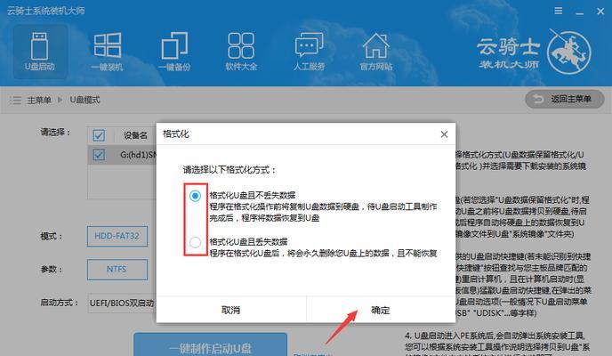Viewport: 612px width, 356px height.
Task: Toggle the G:(hd1) device checkbox
Action: tap(99, 155)
